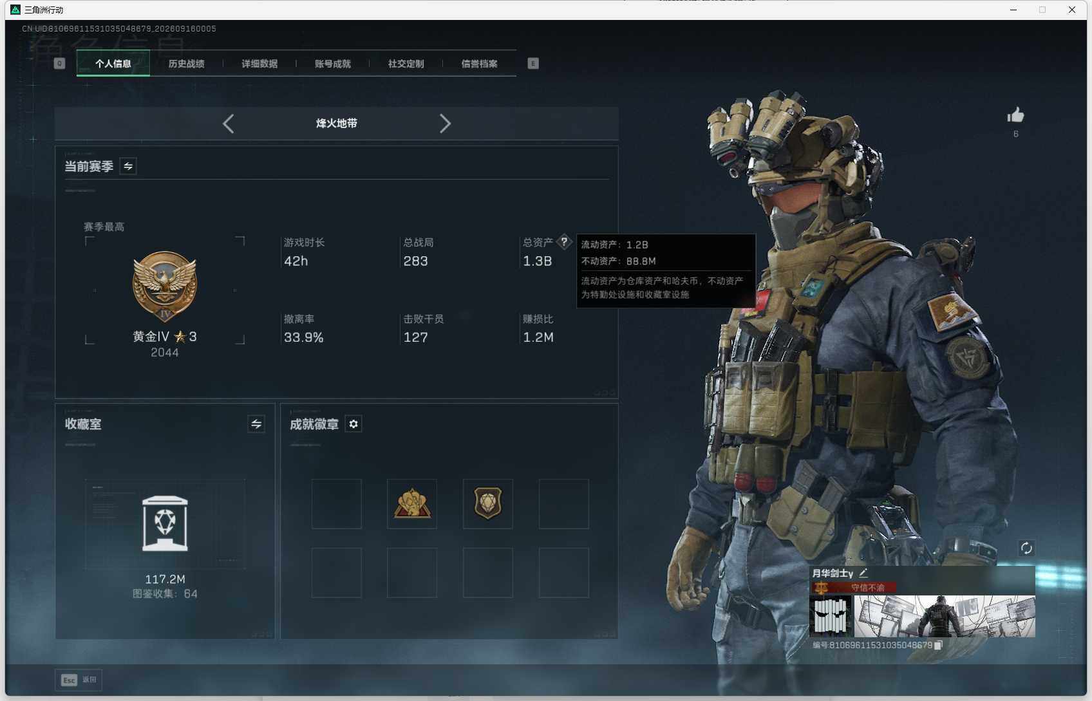Click the 击败干员 value 127
Screen dimensions: 1092x701
point(415,337)
